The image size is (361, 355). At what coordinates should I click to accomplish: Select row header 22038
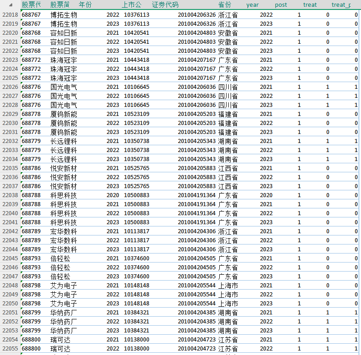10,195
